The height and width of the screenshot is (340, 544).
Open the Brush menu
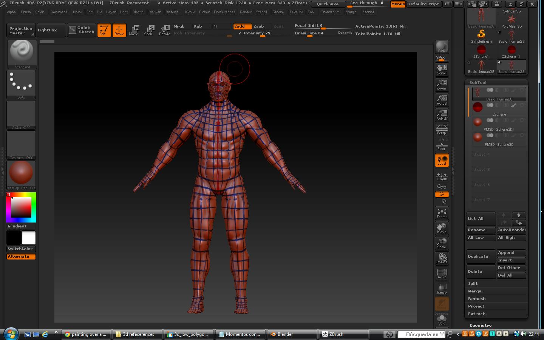point(26,12)
